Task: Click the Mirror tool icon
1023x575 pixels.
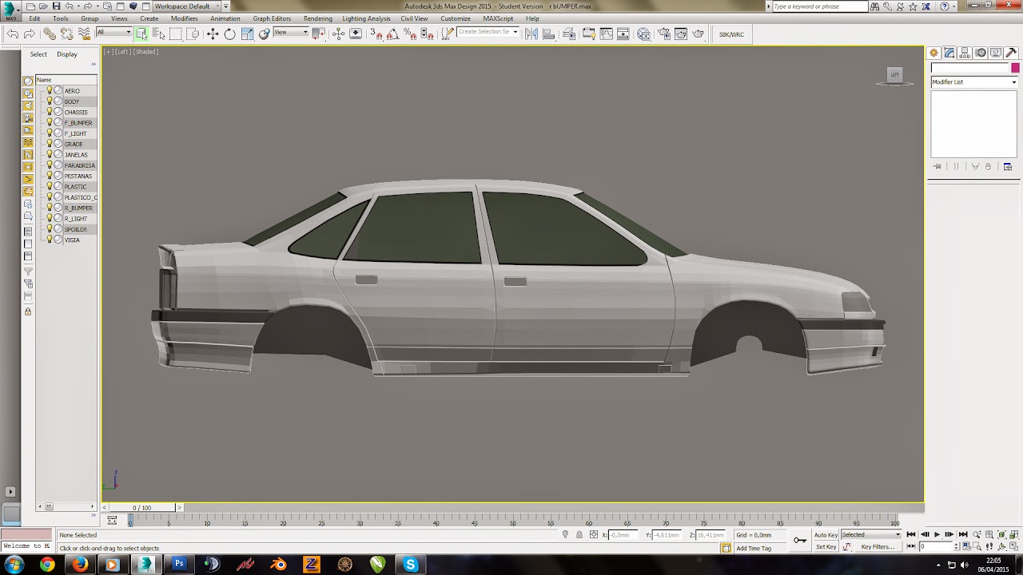Action: (531, 34)
